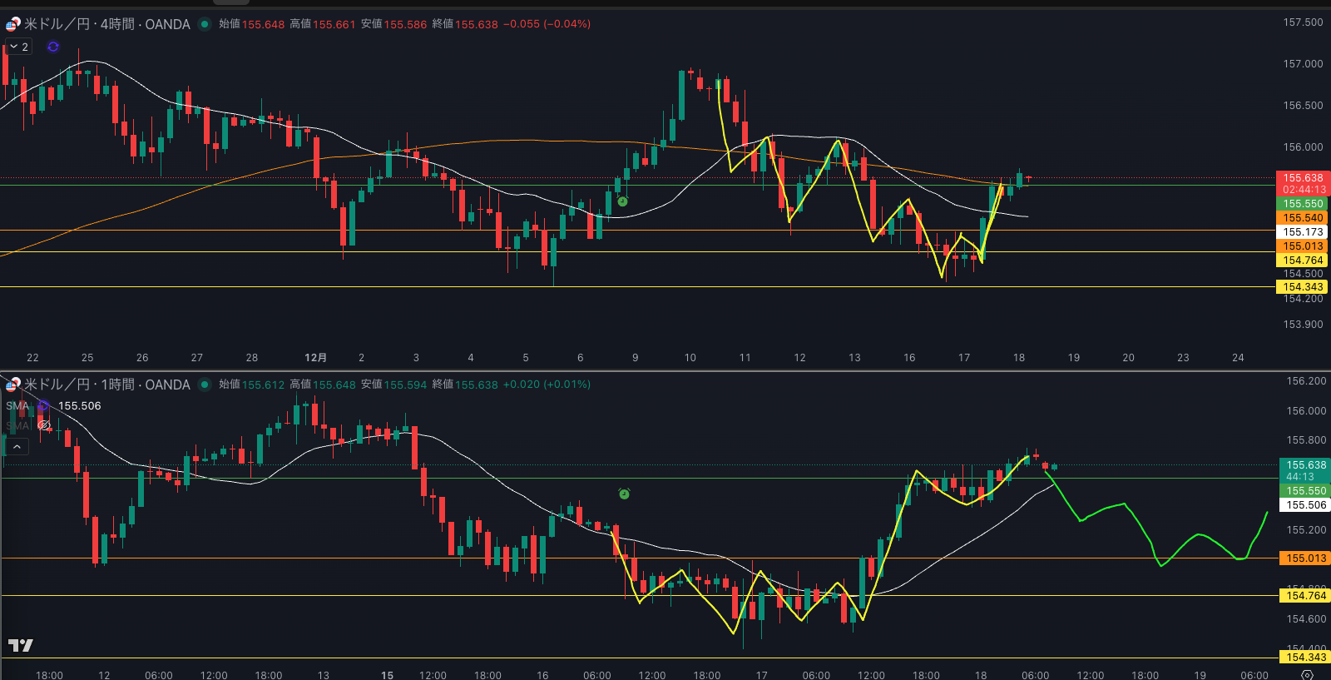1331x680 pixels.
Task: Open chart settings hexagon gear icon
Action: click(1307, 675)
